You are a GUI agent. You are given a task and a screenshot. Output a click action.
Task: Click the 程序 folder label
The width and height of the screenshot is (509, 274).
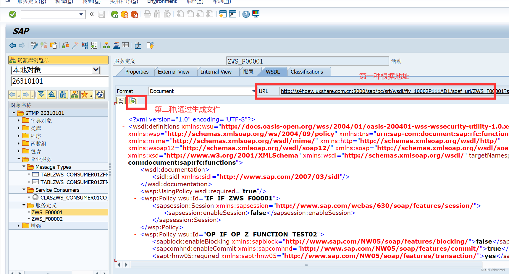36,136
